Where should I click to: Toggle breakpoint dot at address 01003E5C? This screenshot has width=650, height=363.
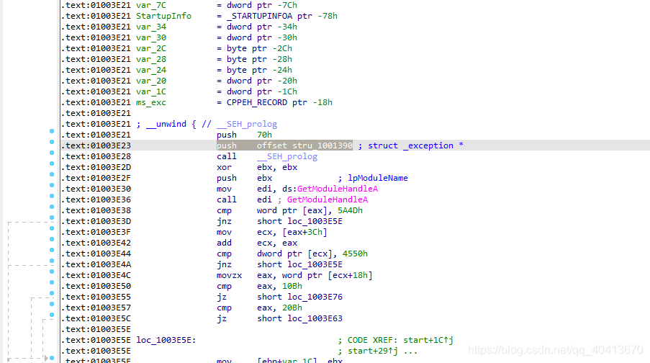[52, 315]
